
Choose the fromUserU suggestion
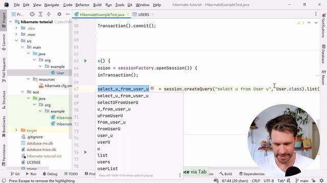pos(139,129)
